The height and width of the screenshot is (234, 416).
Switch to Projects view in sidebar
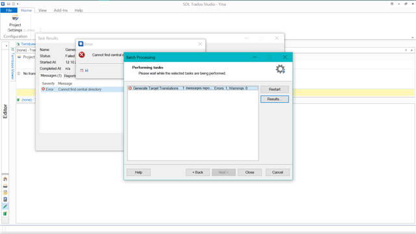point(5,186)
